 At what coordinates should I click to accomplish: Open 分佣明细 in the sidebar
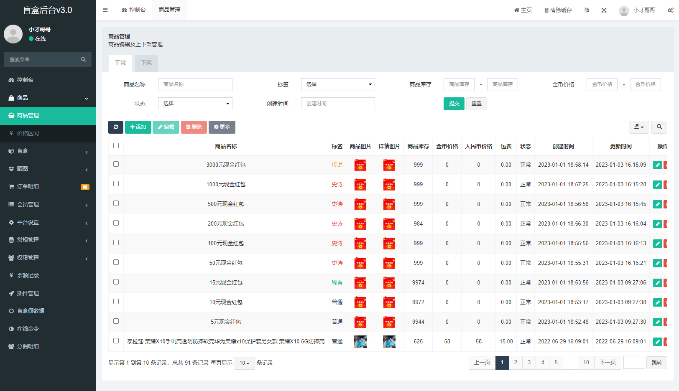click(48, 346)
